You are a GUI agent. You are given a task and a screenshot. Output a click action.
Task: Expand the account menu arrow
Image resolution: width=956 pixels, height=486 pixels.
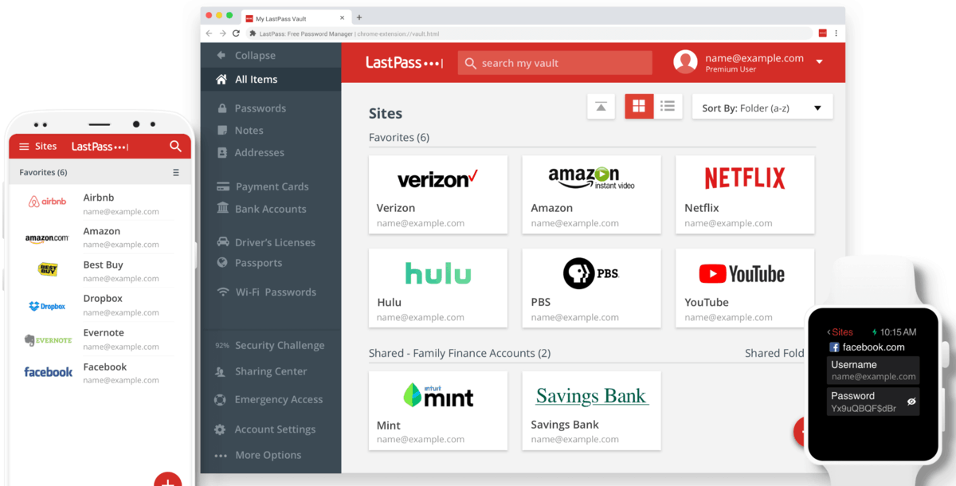pyautogui.click(x=819, y=62)
